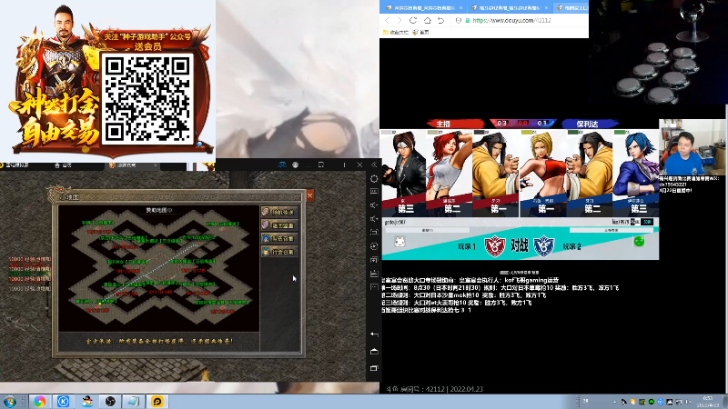This screenshot has width=728, height=409.
Task: Click emulator sidebar more options icon
Action: tap(374, 287)
